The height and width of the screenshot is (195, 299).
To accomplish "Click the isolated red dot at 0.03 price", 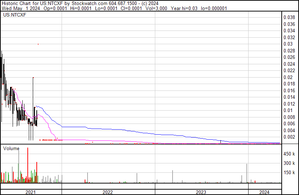I will (38, 44).
